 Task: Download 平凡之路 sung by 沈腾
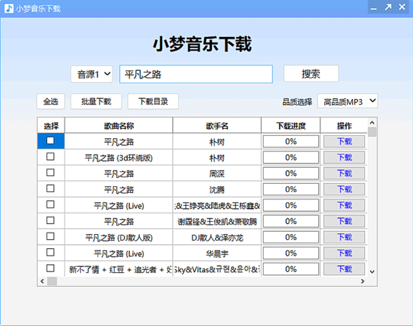[344, 189]
